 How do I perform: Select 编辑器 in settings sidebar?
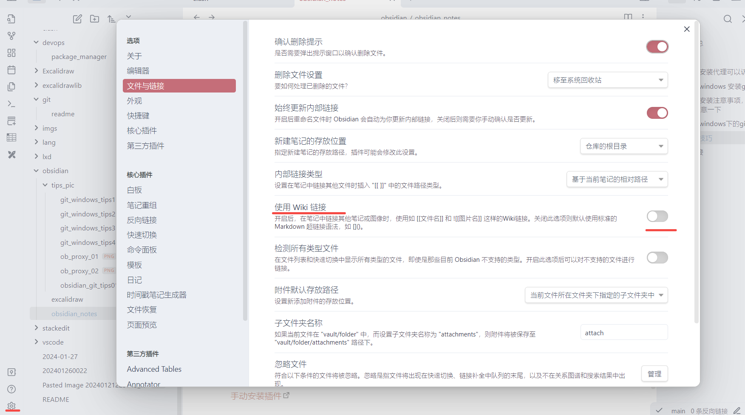138,71
